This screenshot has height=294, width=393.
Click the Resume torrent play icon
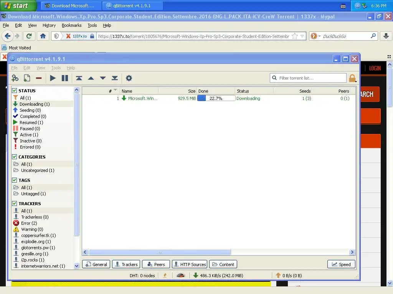click(53, 78)
